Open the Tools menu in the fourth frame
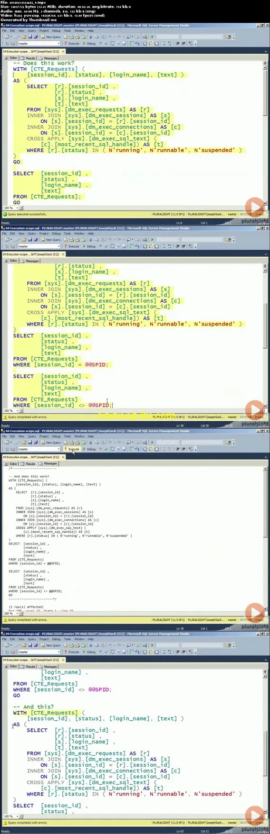Image resolution: width=270 pixels, height=834 pixels. pyautogui.click(x=67, y=639)
